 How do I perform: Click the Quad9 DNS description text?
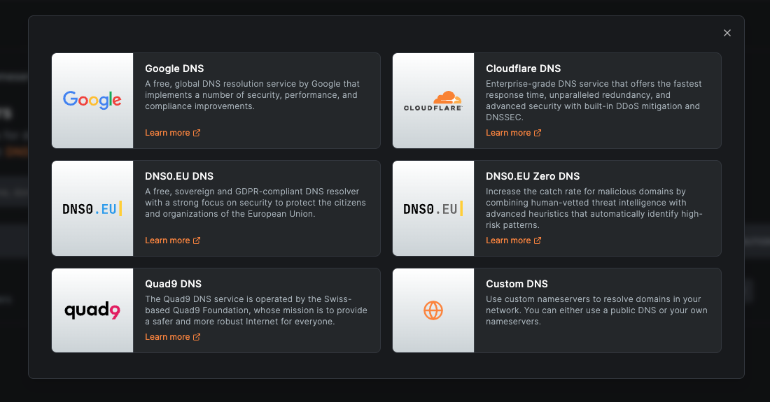coord(255,310)
